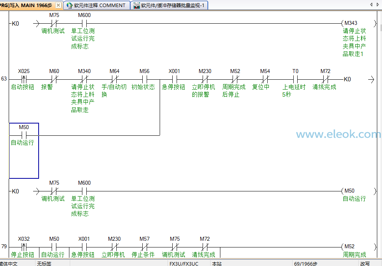The image size is (382, 266).
Task: Click the tab strip scroll-left arrow
Action: click(371, 5)
